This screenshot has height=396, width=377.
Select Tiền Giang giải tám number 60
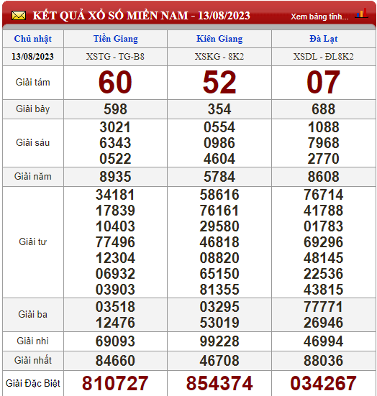(x=115, y=83)
